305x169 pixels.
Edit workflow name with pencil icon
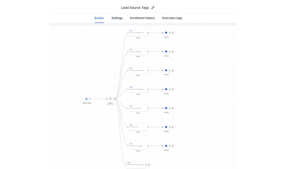(153, 8)
